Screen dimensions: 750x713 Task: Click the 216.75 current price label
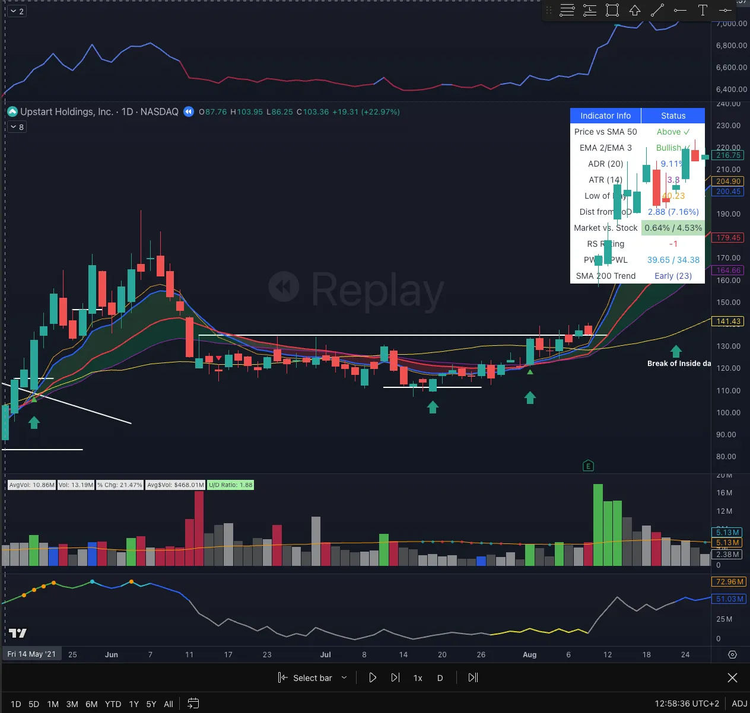coord(729,155)
